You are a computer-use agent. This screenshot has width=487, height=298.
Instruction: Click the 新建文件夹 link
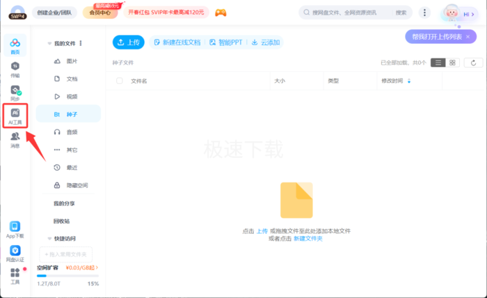[x=308, y=239]
